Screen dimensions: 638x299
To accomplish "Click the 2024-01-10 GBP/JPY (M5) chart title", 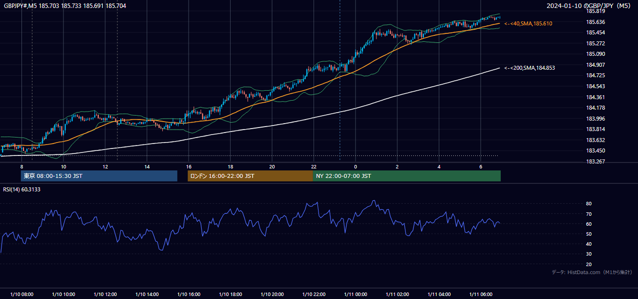I will pyautogui.click(x=589, y=5).
